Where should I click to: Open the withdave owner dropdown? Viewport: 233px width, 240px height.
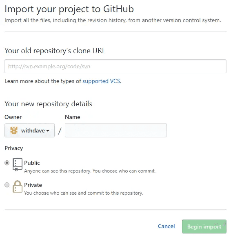pyautogui.click(x=29, y=130)
